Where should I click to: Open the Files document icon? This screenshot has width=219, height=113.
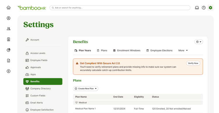tap(8, 61)
